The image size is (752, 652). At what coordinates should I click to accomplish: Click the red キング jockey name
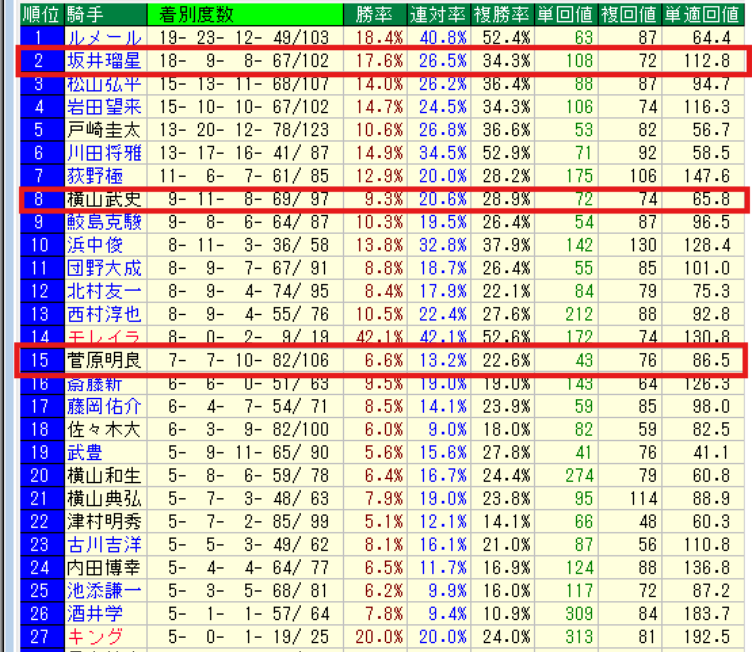point(95,637)
